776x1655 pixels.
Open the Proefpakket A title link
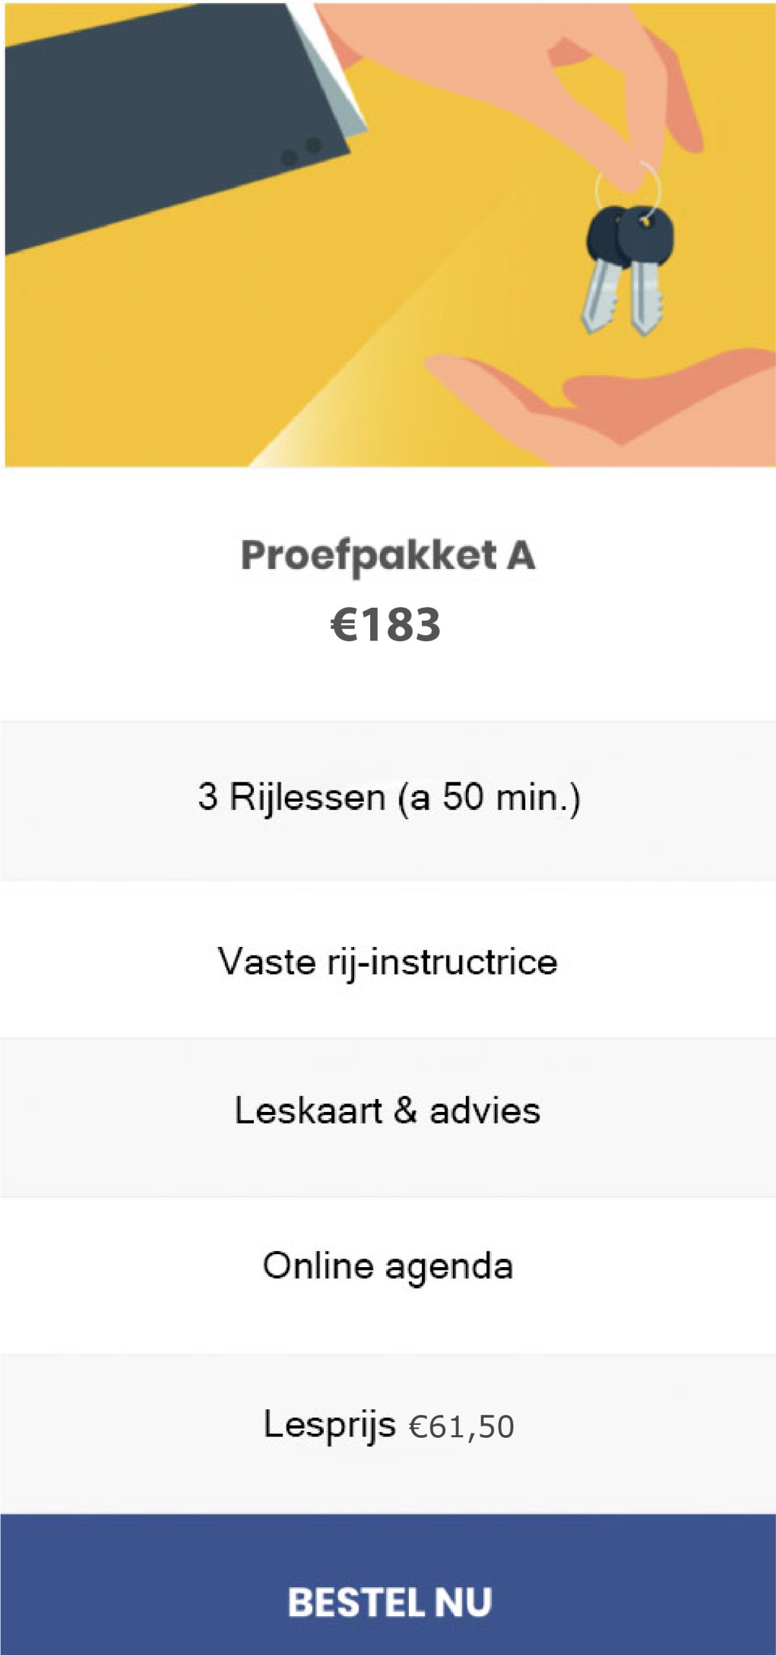[388, 555]
